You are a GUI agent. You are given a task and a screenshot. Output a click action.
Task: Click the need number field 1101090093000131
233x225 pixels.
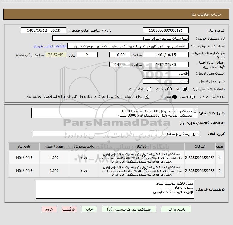pyautogui.click(x=166, y=31)
